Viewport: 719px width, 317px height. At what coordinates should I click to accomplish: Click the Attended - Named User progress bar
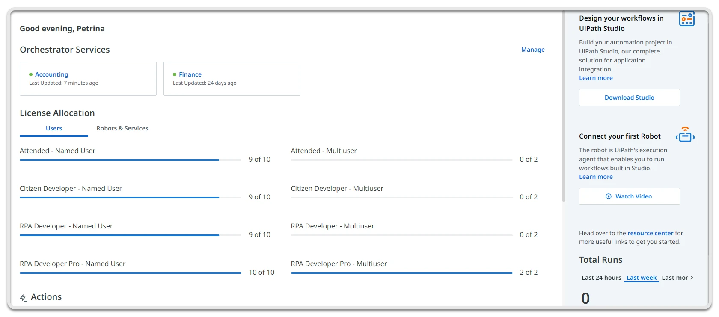point(131,160)
